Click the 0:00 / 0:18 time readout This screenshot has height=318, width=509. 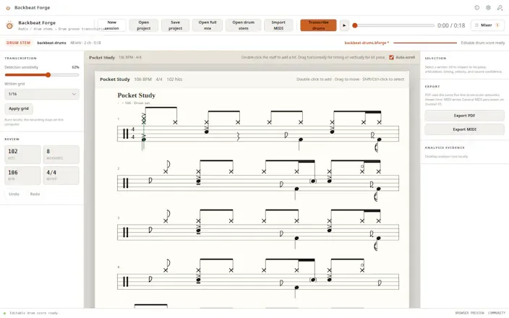click(451, 25)
